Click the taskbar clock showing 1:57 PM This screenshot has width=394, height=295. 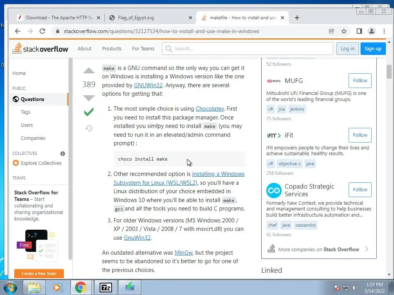(x=374, y=288)
